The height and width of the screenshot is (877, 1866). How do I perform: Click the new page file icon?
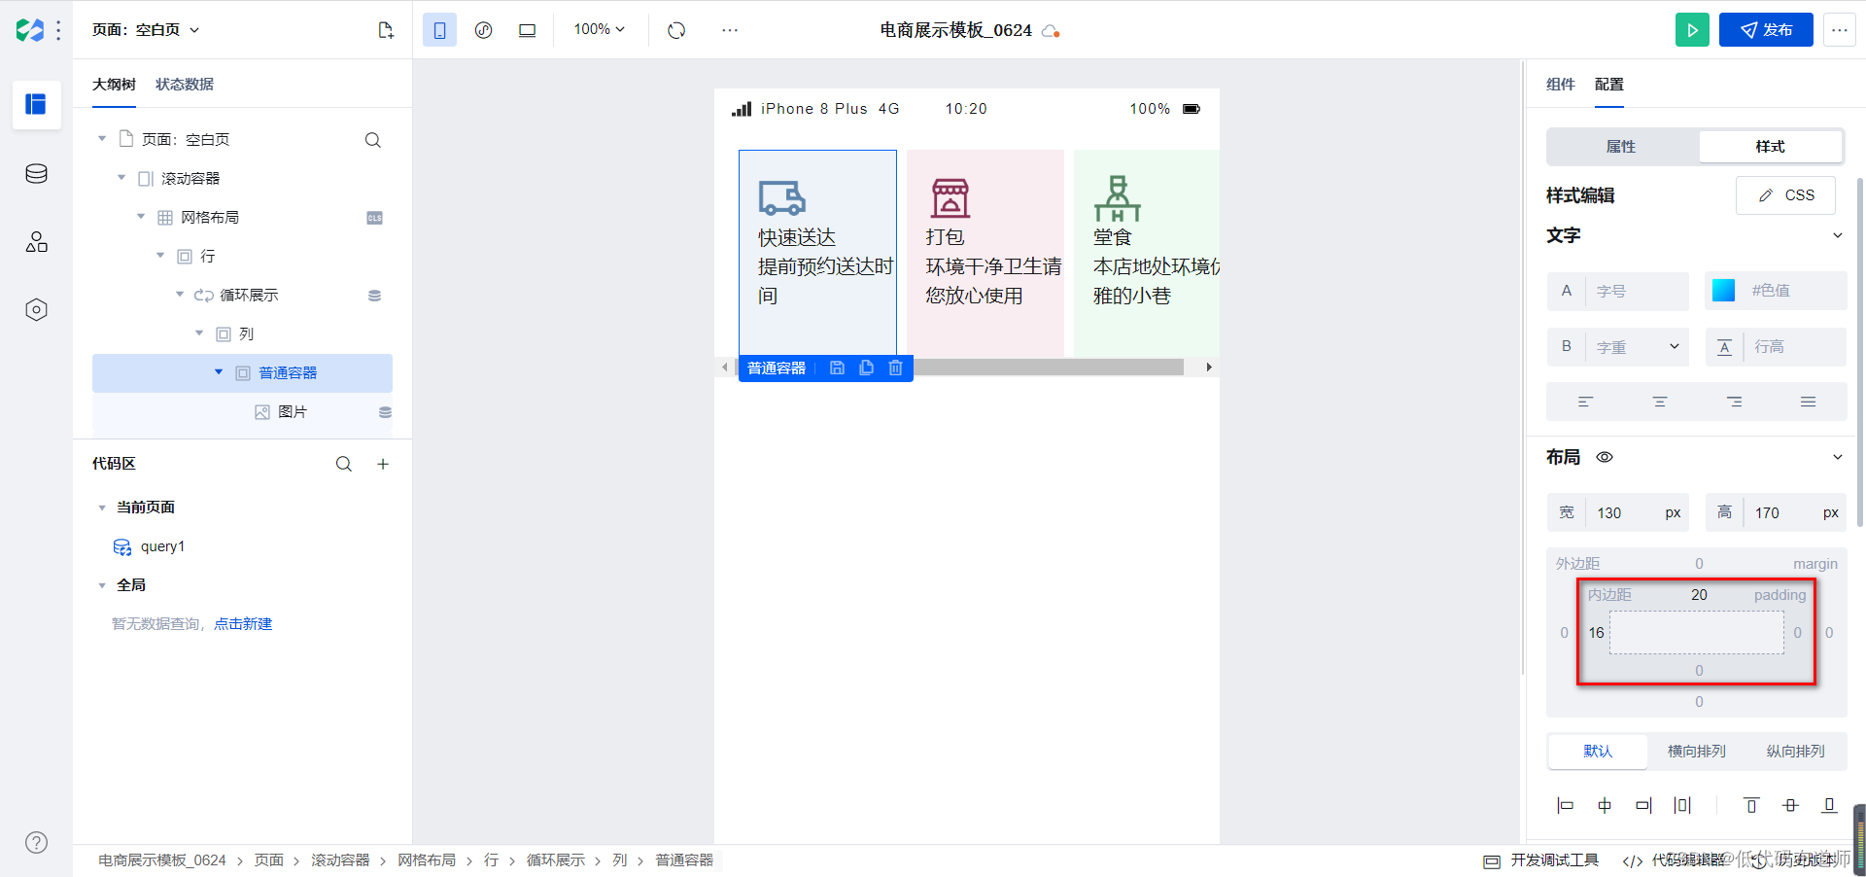coord(386,30)
